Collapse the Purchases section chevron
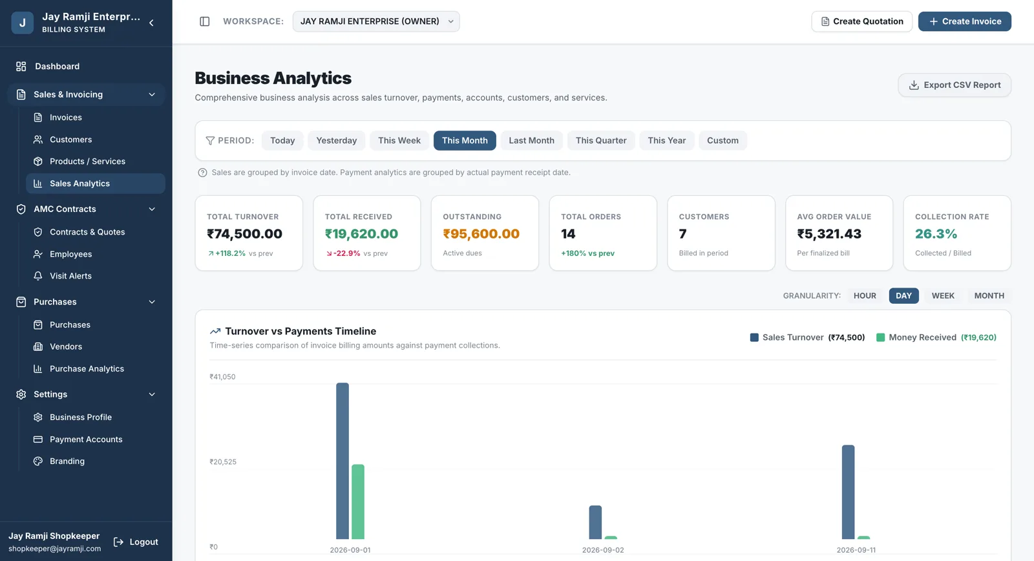1034x561 pixels. pyautogui.click(x=152, y=302)
